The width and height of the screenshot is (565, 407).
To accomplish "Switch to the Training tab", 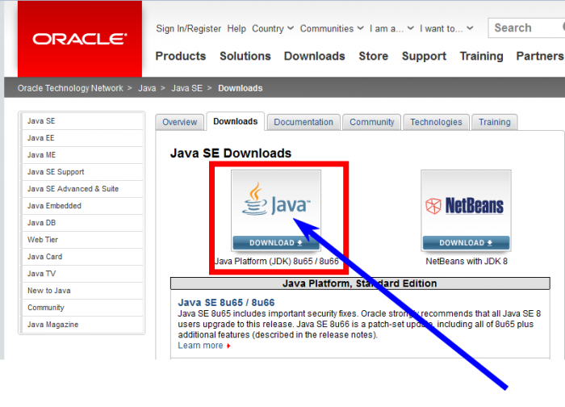I will pos(494,122).
